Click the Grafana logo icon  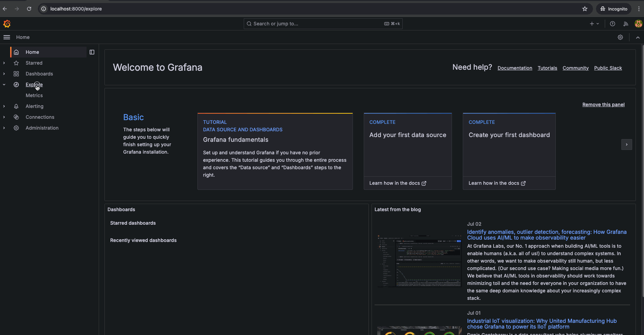7,24
